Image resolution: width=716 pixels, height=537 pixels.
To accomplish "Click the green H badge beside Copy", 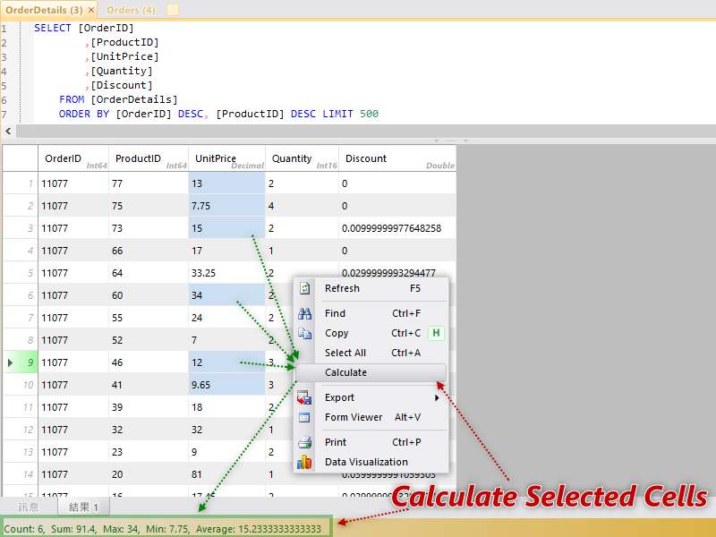I will [436, 333].
